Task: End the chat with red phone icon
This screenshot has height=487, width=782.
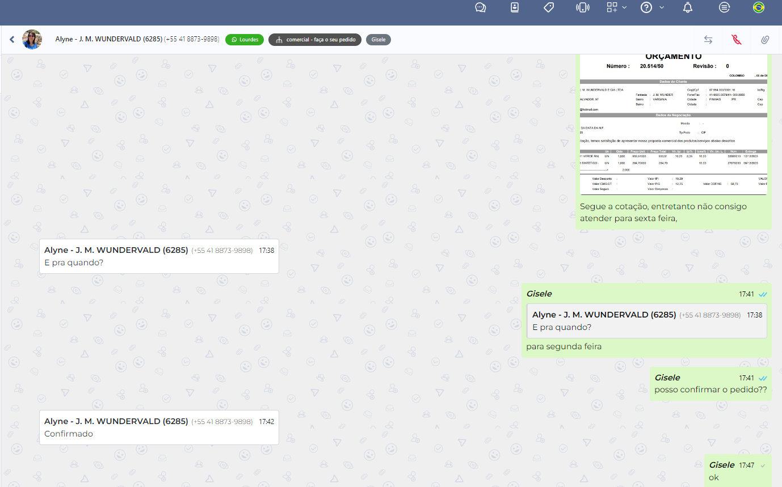Action: [737, 40]
